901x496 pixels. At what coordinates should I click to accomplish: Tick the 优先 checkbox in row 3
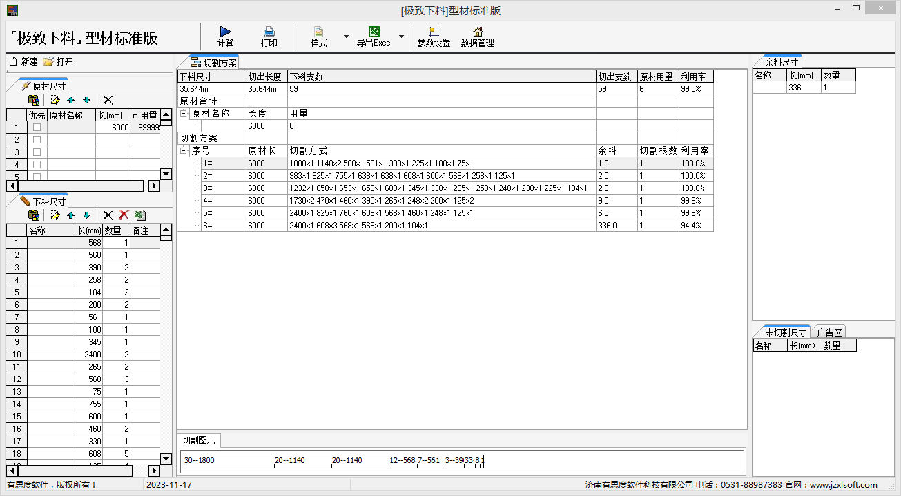tap(37, 152)
